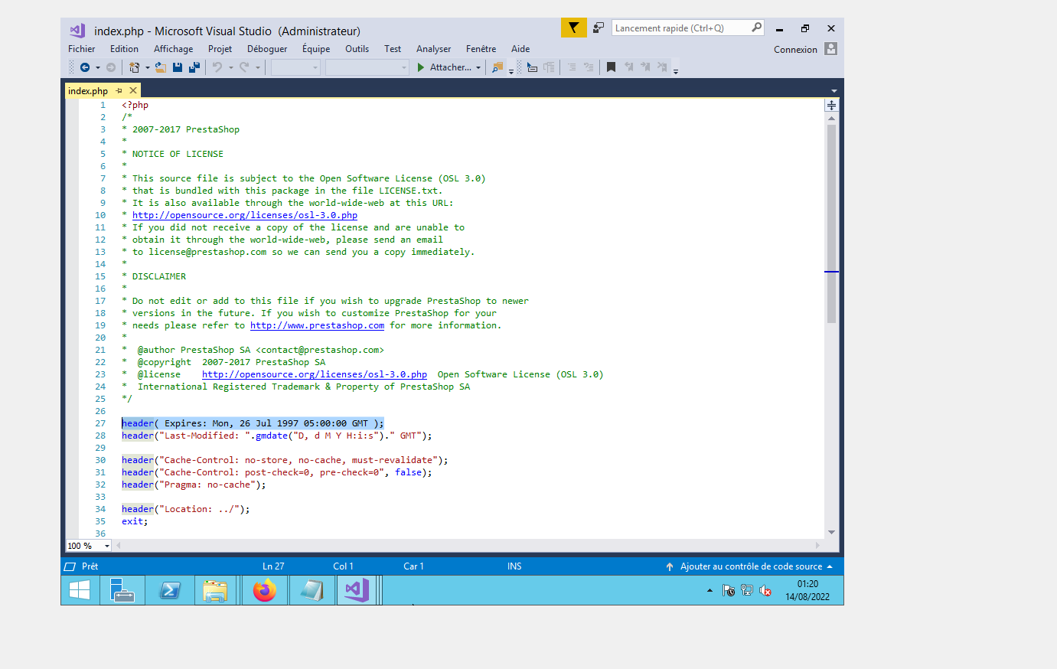Toggle a bookmark with the bookmark icon
The width and height of the screenshot is (1057, 669).
pyautogui.click(x=611, y=67)
